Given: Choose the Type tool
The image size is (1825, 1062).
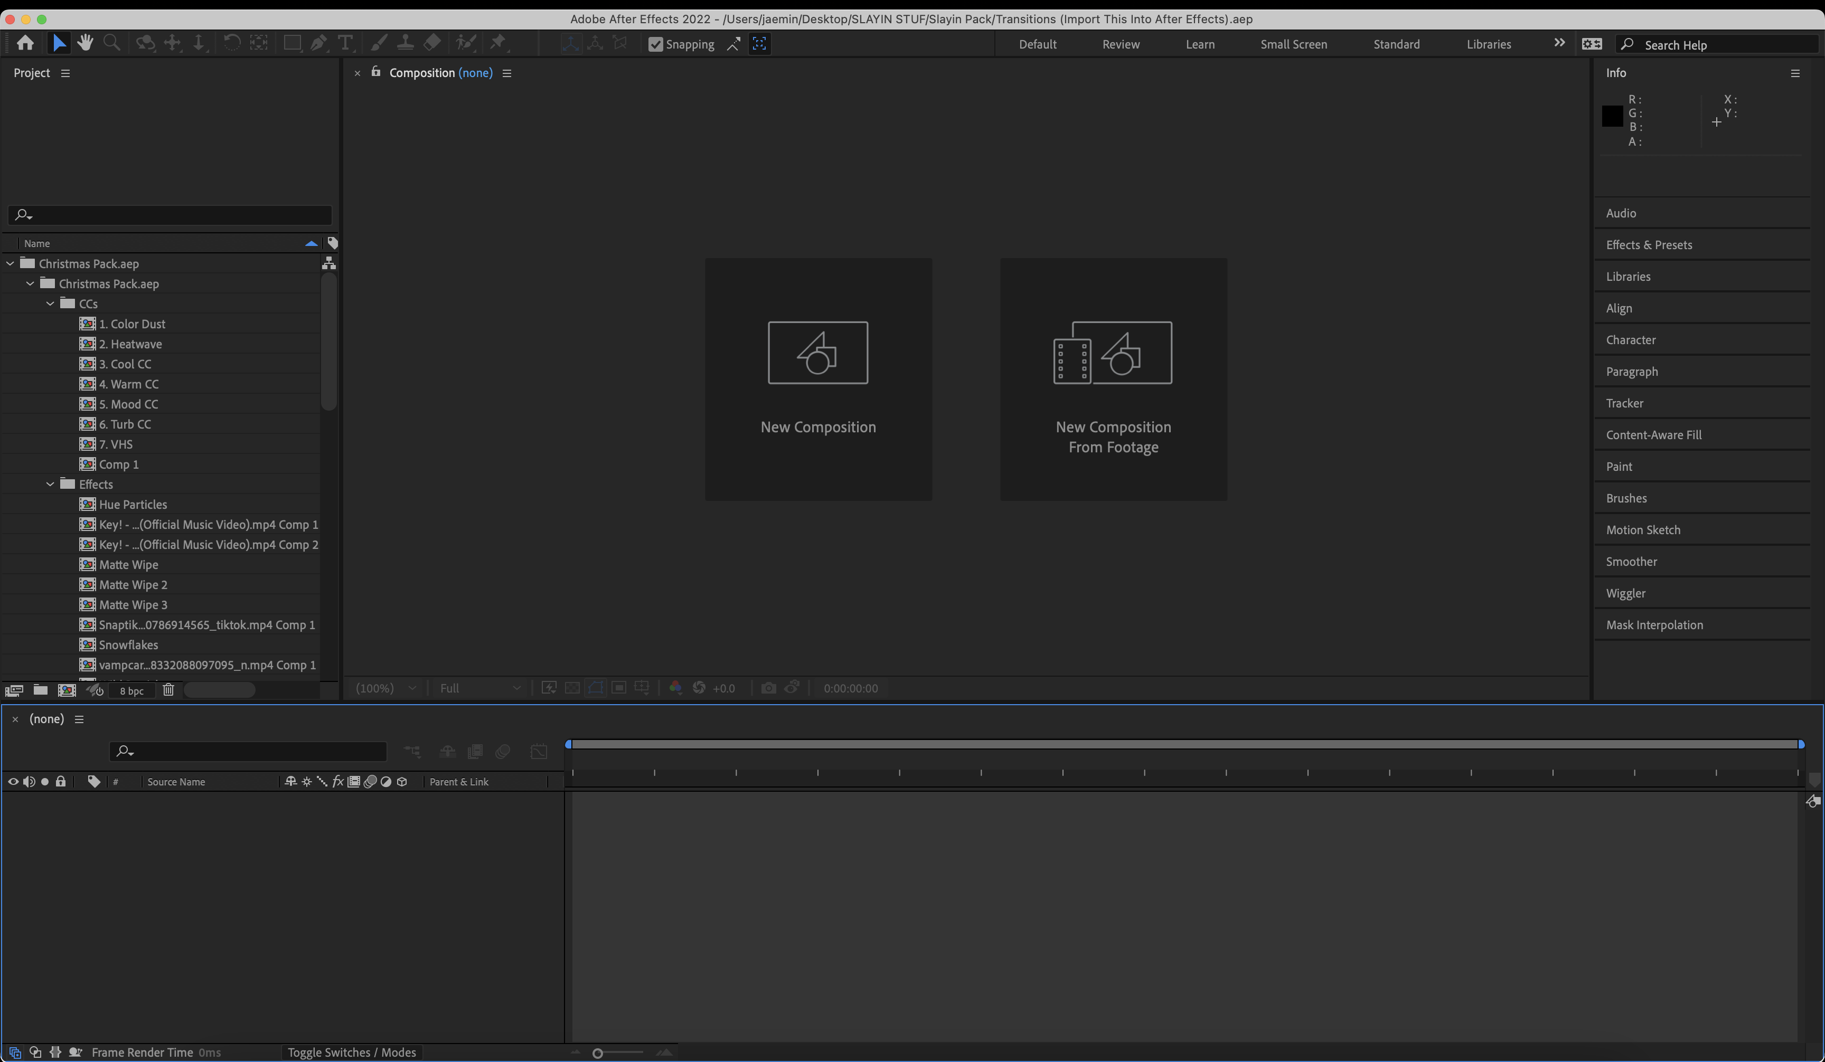Looking at the screenshot, I should pyautogui.click(x=345, y=43).
